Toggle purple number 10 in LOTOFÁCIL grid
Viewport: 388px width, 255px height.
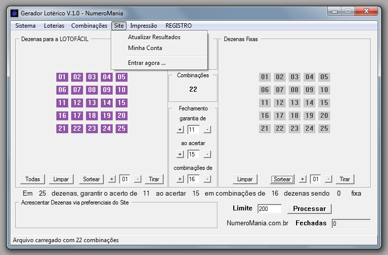[x=122, y=90]
